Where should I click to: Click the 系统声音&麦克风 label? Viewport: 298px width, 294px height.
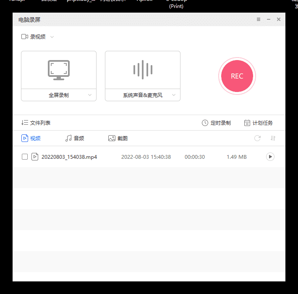(x=143, y=95)
